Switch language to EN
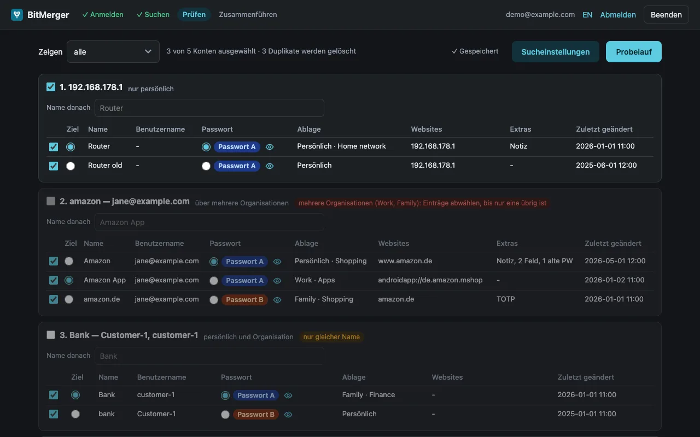Image resolution: width=700 pixels, height=437 pixels. point(587,15)
